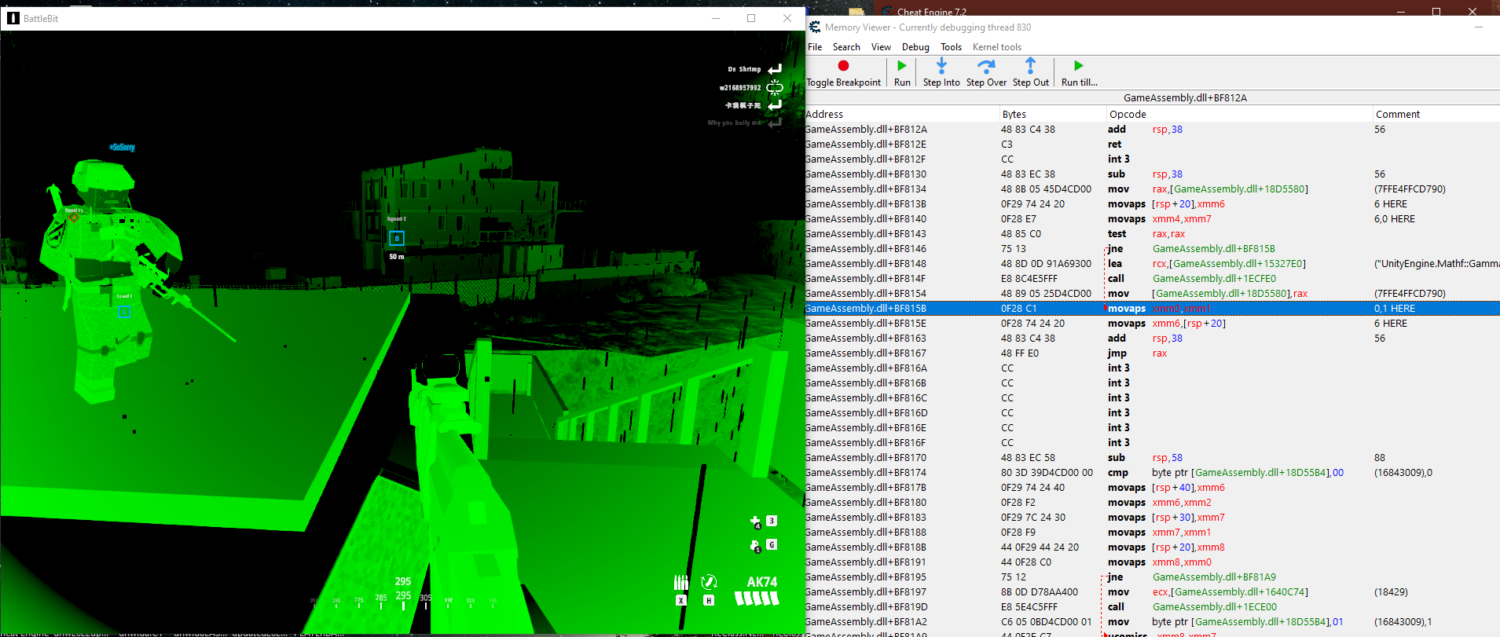This screenshot has height=637, width=1500.
Task: Click the Comment column header
Action: click(1436, 114)
